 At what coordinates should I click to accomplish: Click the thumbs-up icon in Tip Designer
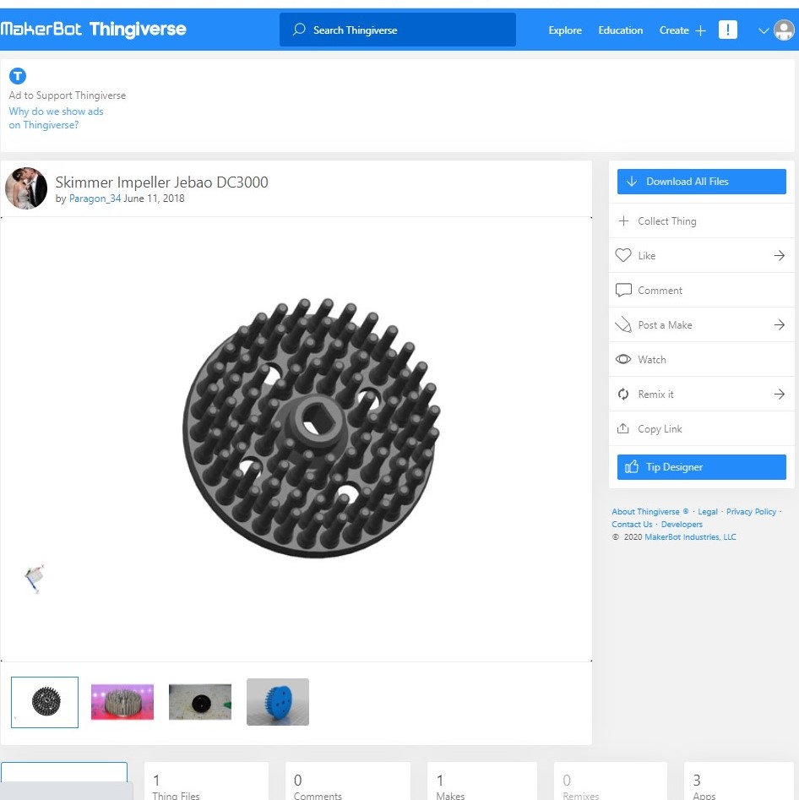click(x=632, y=466)
